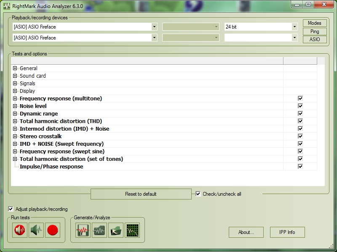Expand the Dynamic range settings

click(x=15, y=113)
